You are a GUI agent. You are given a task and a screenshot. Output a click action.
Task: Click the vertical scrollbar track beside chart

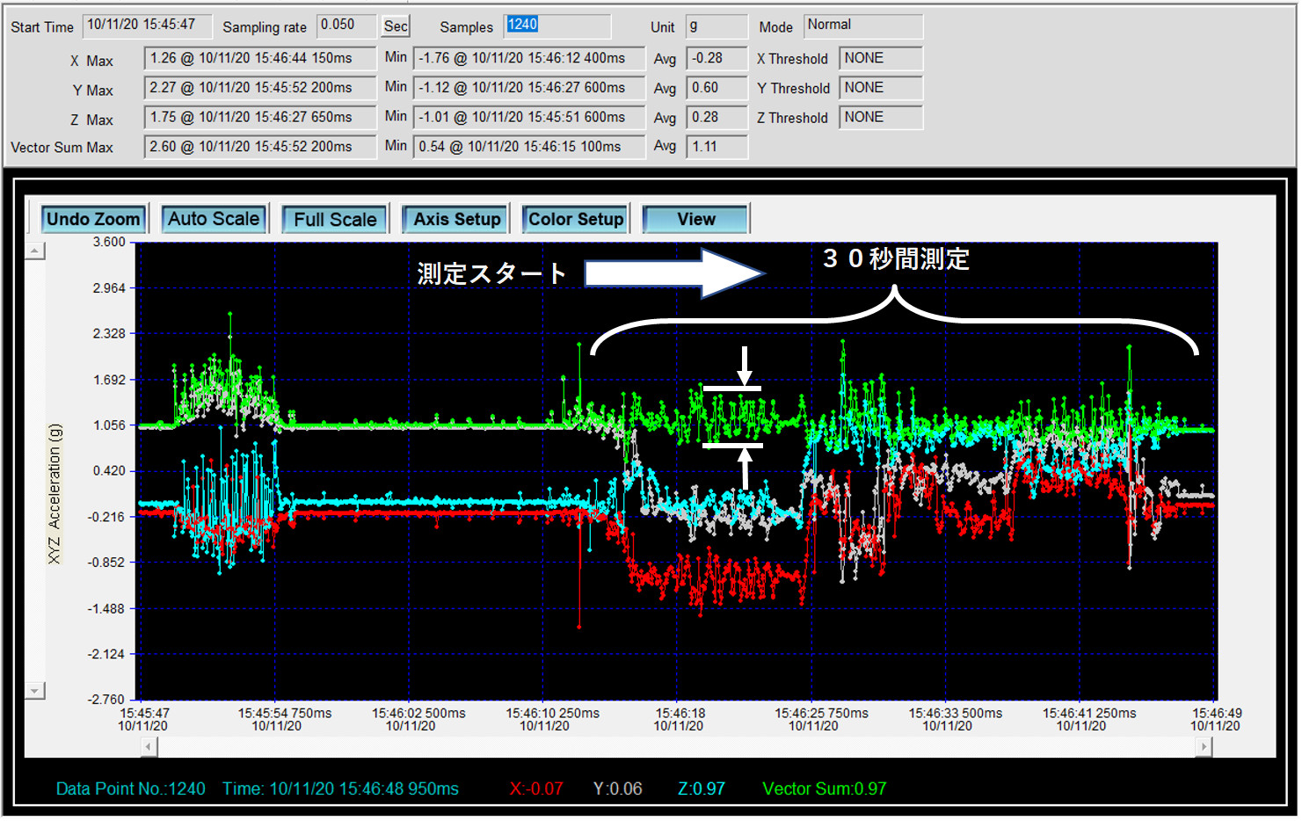(34, 471)
